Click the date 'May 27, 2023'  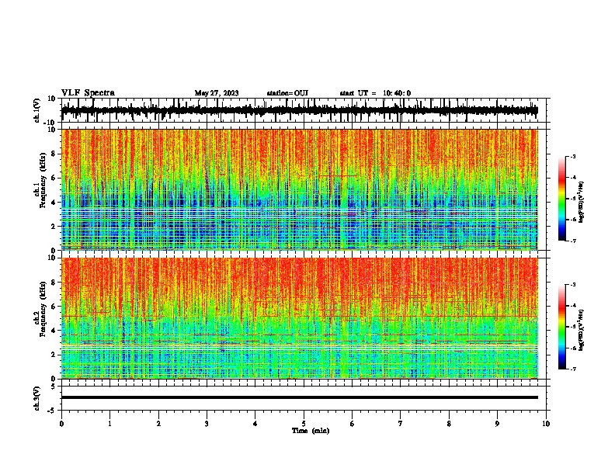(217, 93)
